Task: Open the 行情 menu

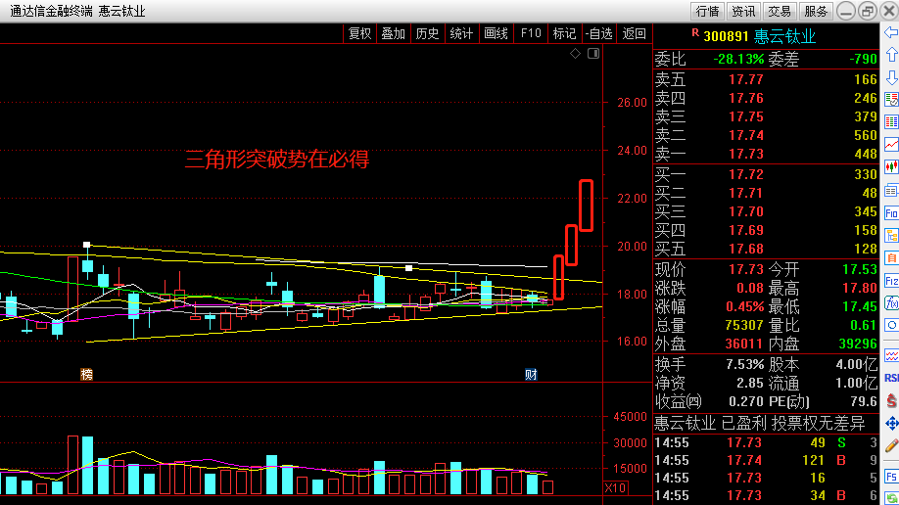Action: (707, 11)
